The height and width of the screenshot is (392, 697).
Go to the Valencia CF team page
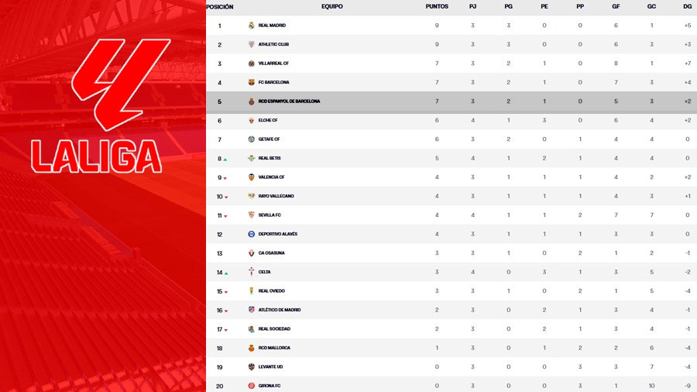(271, 177)
